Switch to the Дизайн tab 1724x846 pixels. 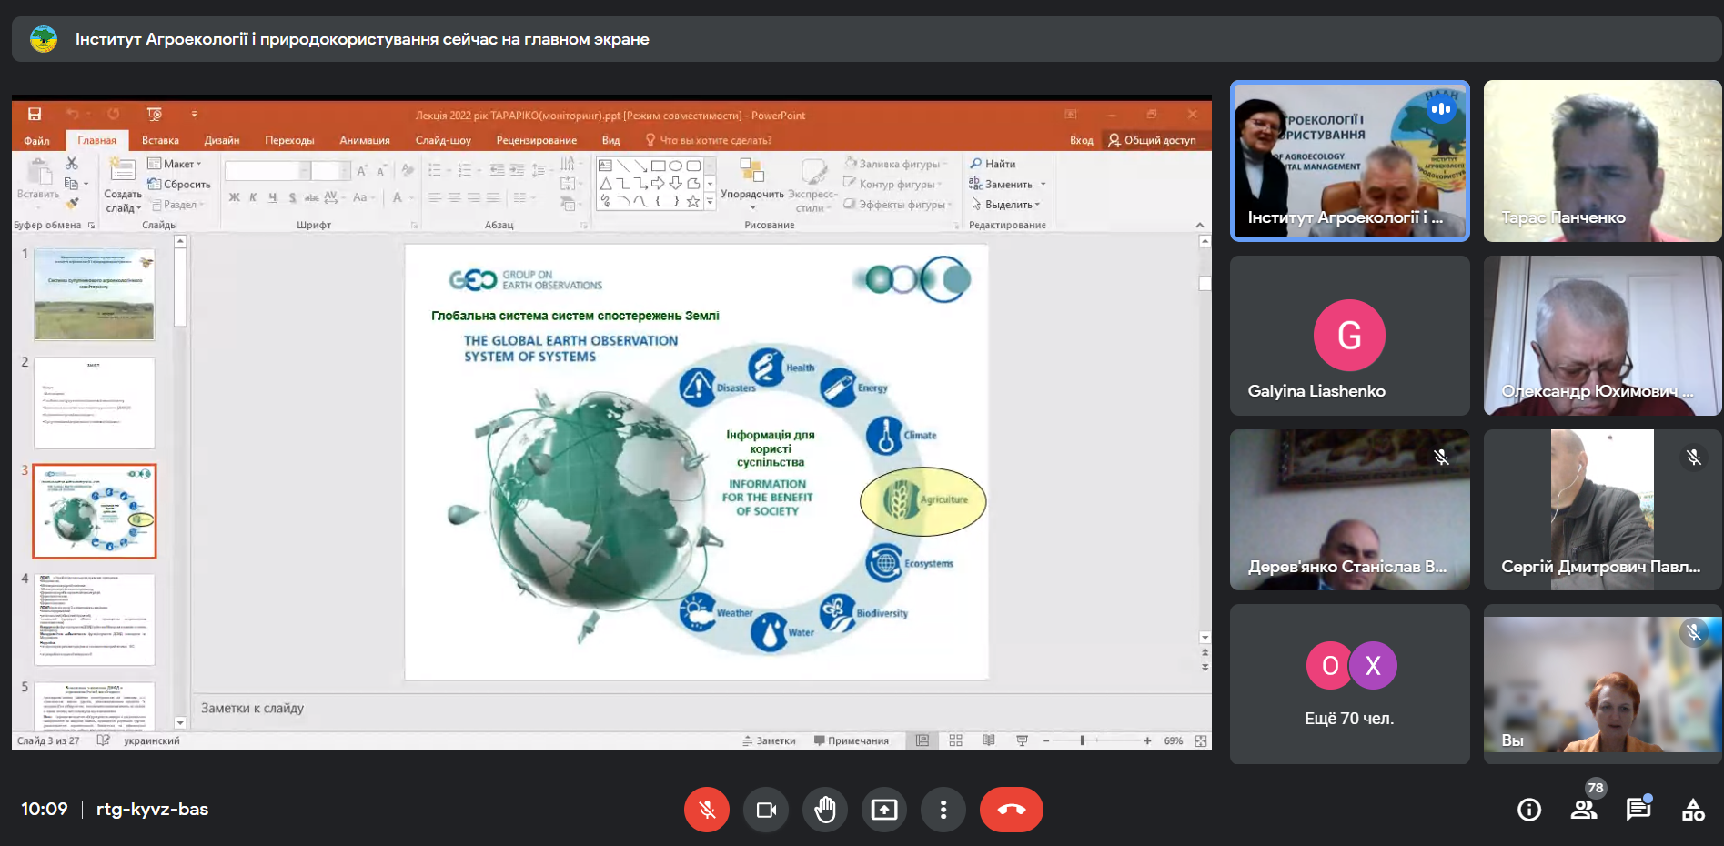[222, 140]
